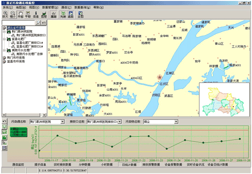
Task: Click the 江岸区 label on map
Action: click(x=170, y=73)
